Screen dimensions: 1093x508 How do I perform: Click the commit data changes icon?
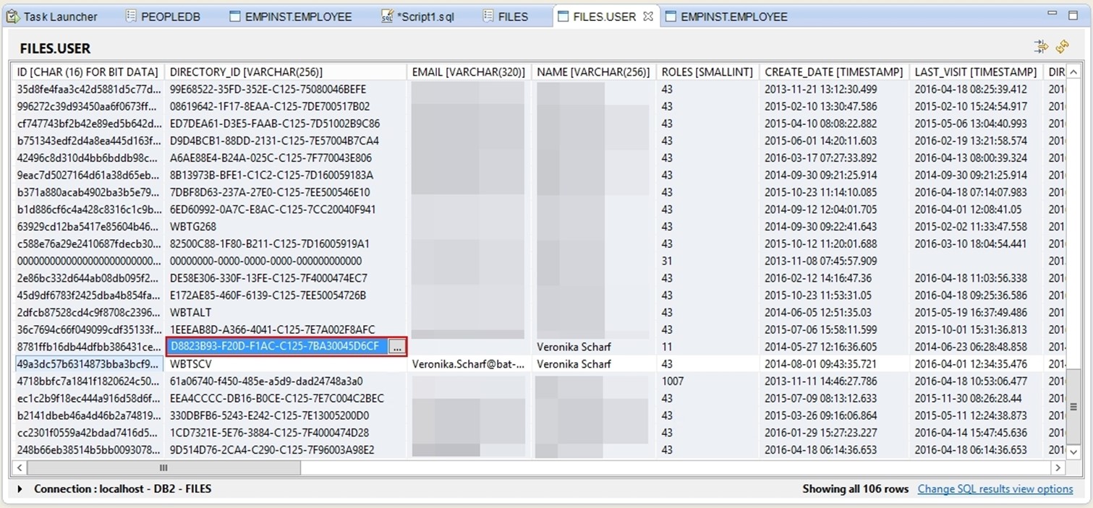click(1041, 47)
